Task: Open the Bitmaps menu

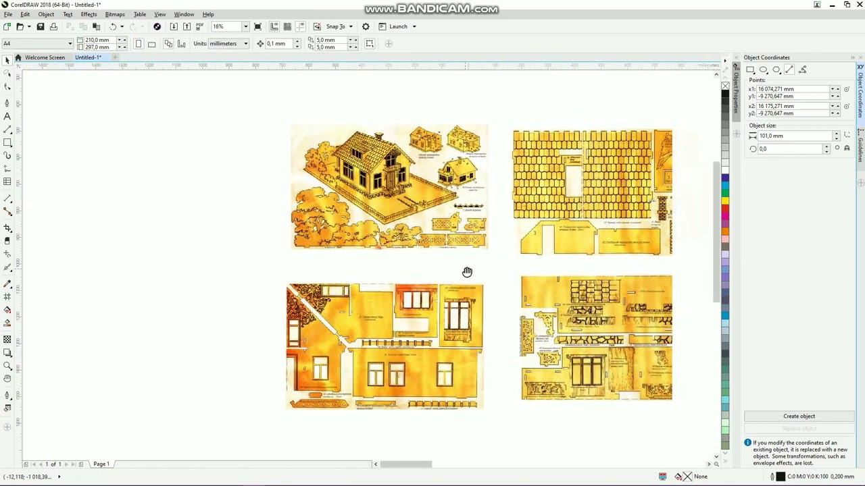Action: 115,14
